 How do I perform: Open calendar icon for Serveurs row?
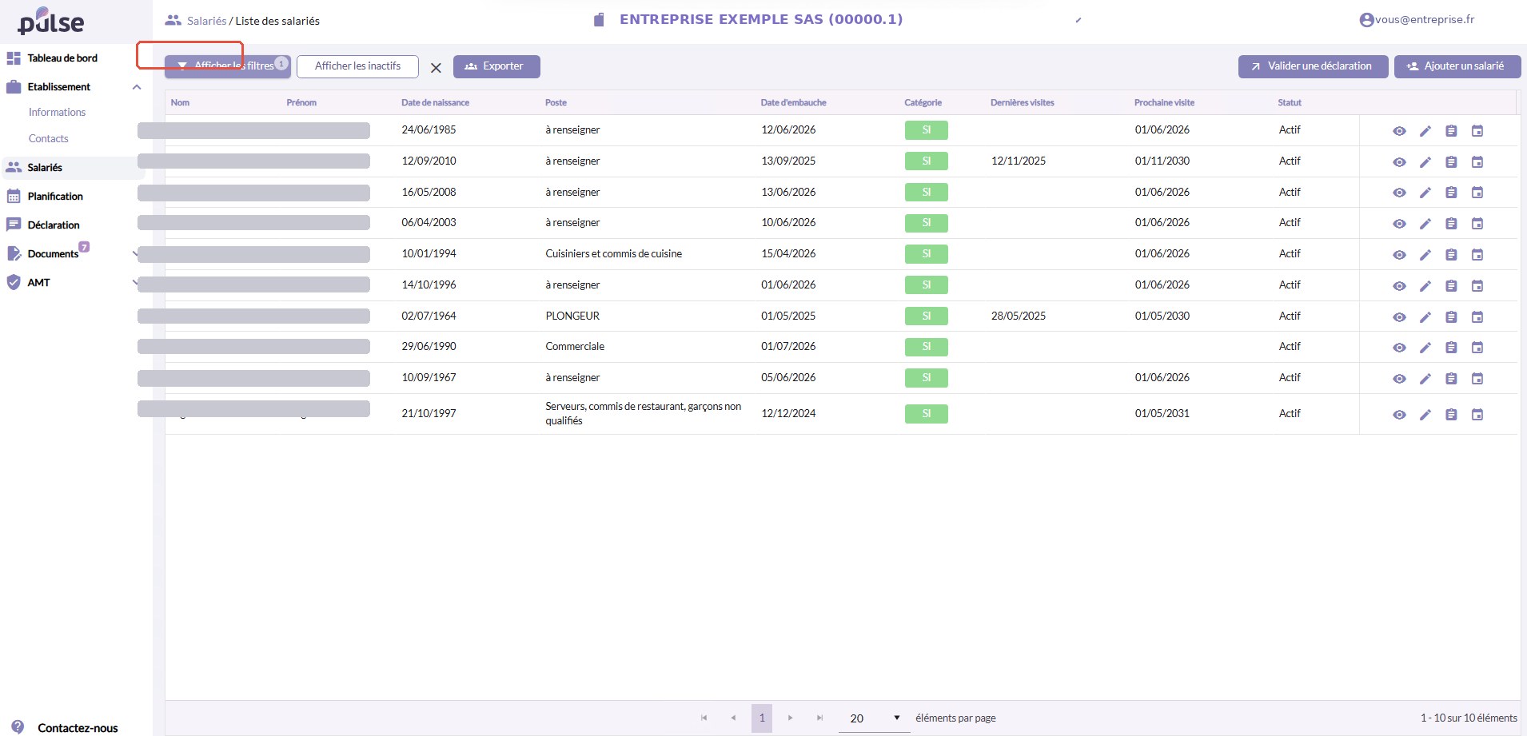(x=1477, y=415)
